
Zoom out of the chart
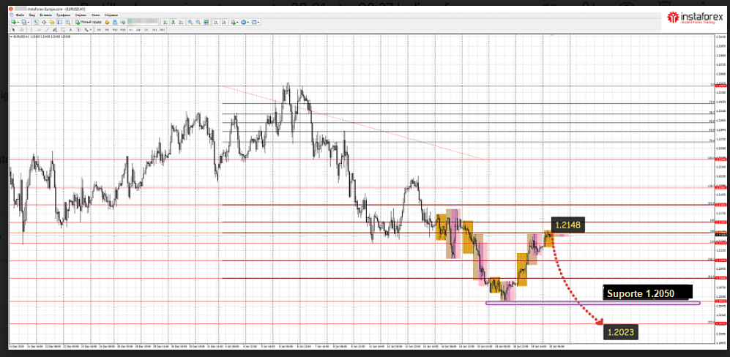198,23
